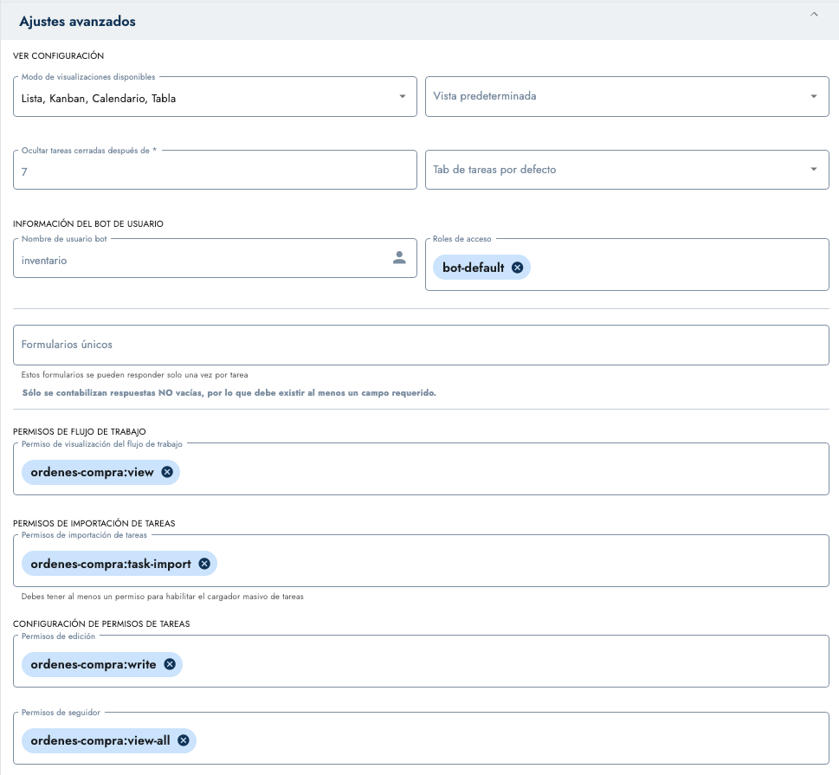Click empty area of Permisos de importación field

pyautogui.click(x=520, y=564)
